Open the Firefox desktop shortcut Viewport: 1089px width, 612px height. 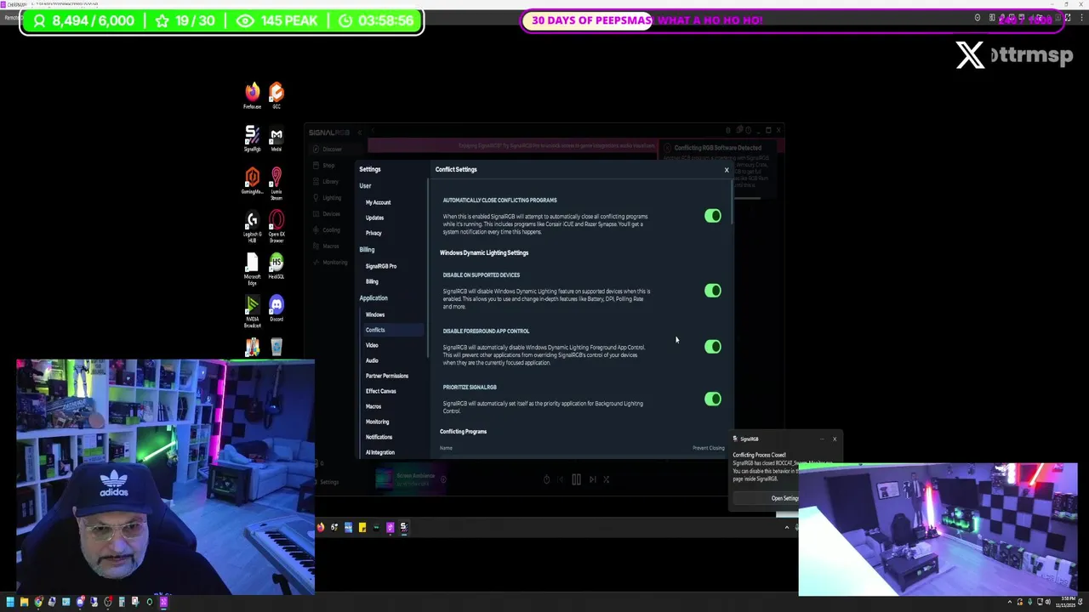point(252,95)
